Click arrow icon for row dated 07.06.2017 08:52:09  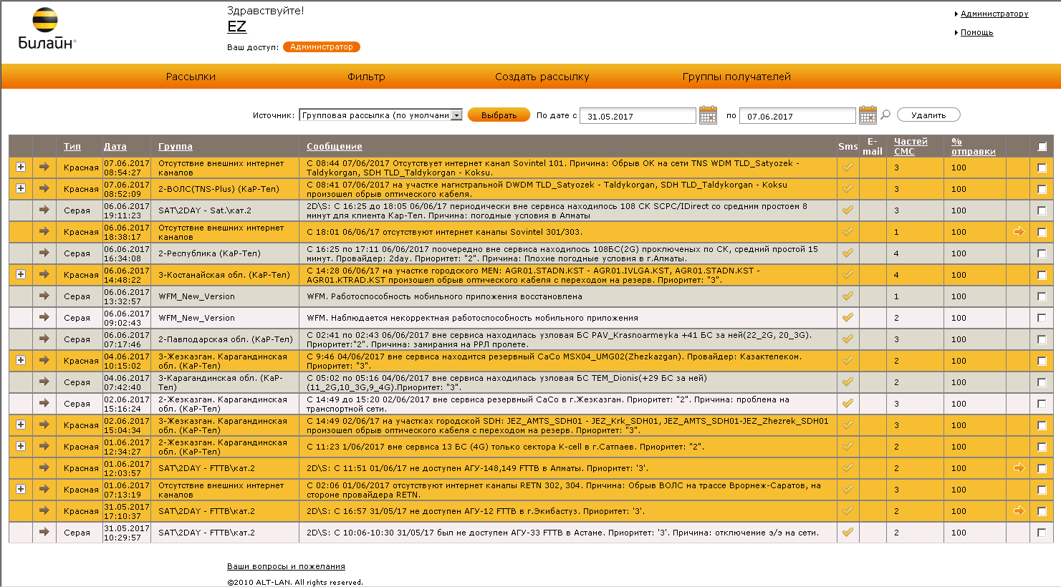coord(44,188)
